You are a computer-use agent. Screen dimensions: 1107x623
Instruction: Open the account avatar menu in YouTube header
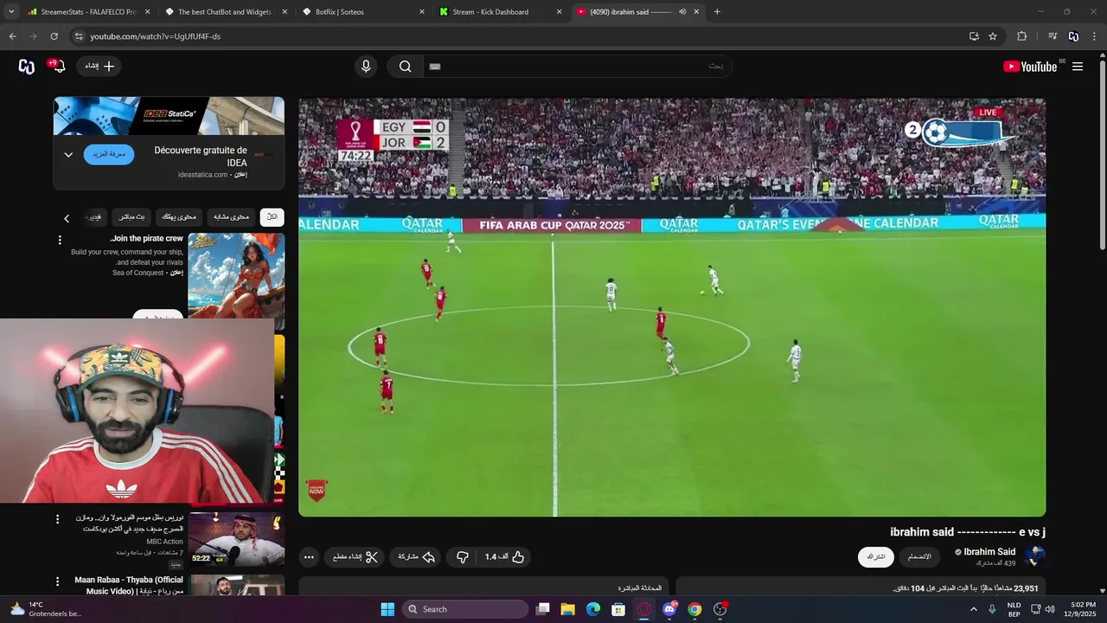click(x=27, y=67)
